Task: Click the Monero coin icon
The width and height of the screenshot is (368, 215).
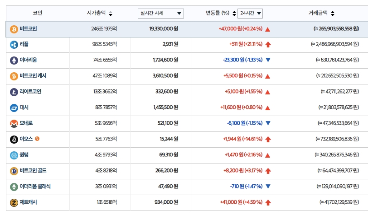Action: point(14,123)
